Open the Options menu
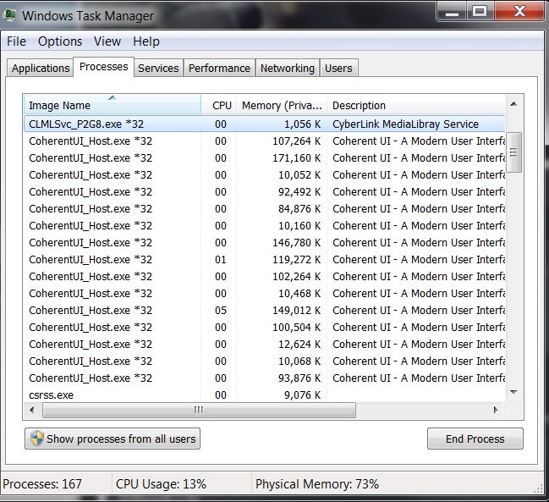 60,41
